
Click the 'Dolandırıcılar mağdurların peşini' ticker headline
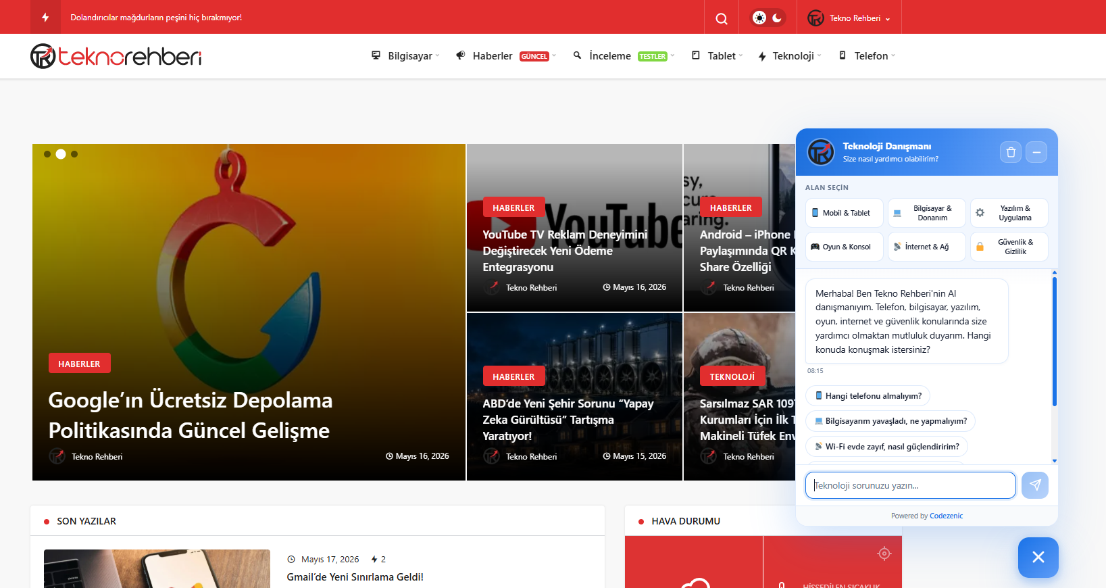coord(156,18)
